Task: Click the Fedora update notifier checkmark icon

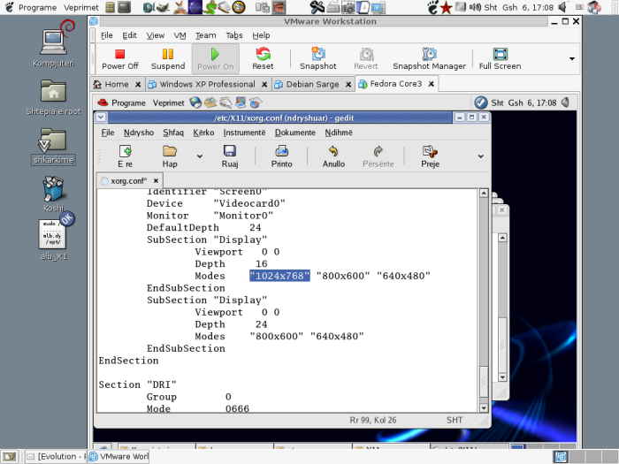Action: (481, 103)
